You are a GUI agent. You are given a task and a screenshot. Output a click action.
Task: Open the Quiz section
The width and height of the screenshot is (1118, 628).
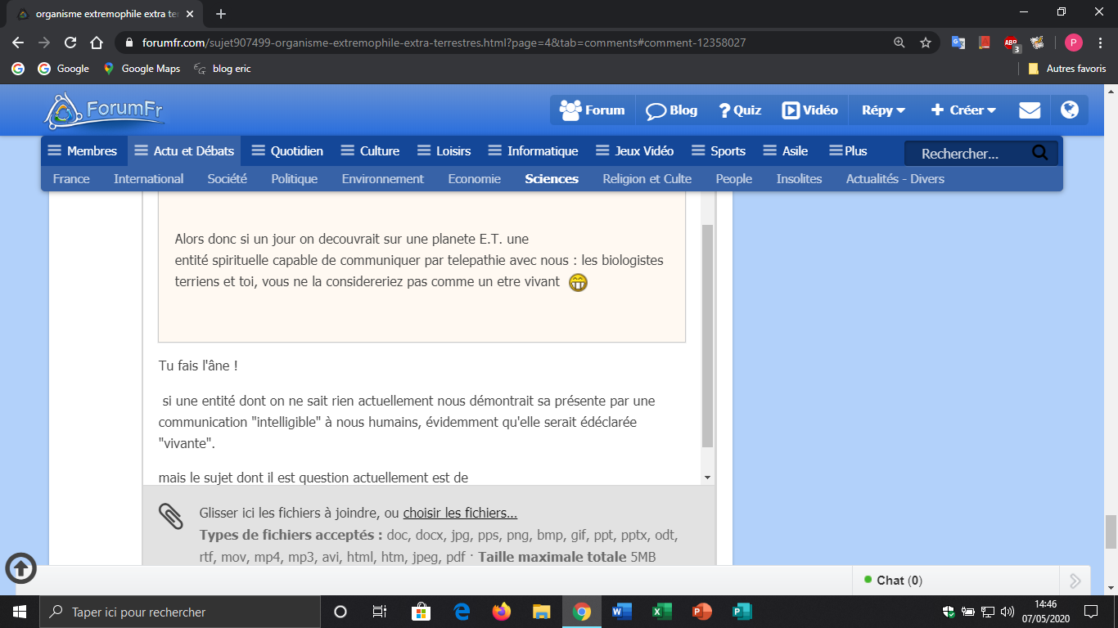(x=740, y=110)
